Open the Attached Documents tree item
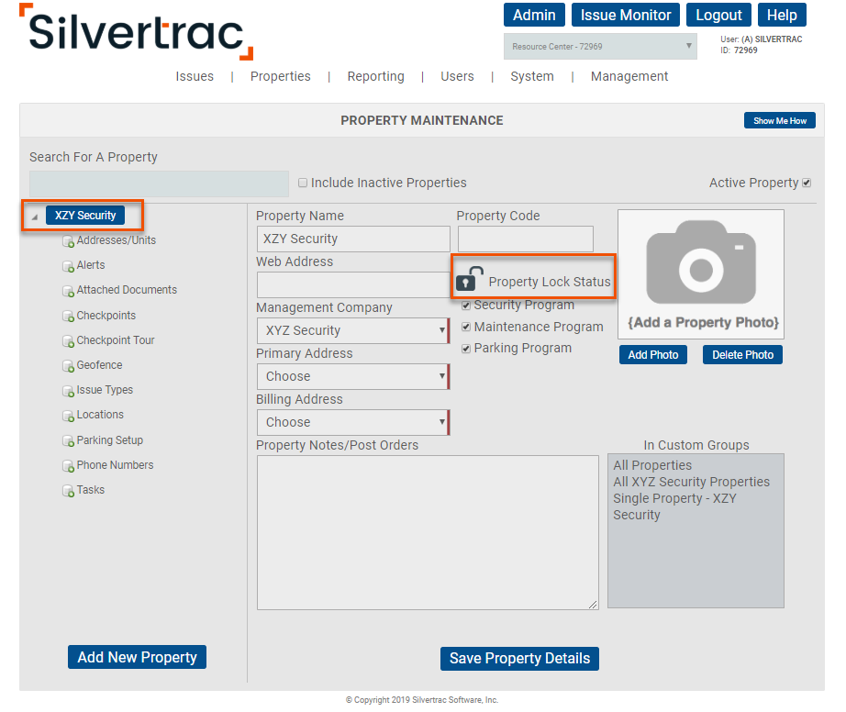Image resolution: width=846 pixels, height=712 pixels. click(x=127, y=290)
